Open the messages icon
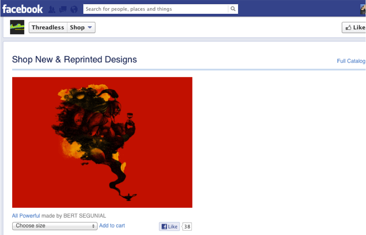This screenshot has height=235, width=366. point(63,9)
